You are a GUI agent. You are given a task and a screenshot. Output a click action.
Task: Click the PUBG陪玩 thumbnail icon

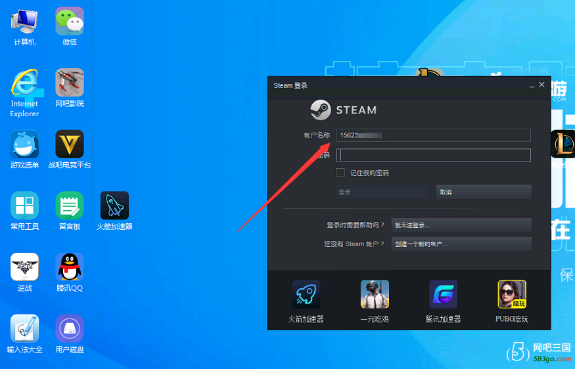pyautogui.click(x=512, y=294)
